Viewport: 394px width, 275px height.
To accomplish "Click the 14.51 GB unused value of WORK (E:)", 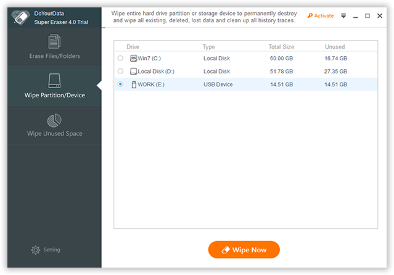I will [x=335, y=84].
